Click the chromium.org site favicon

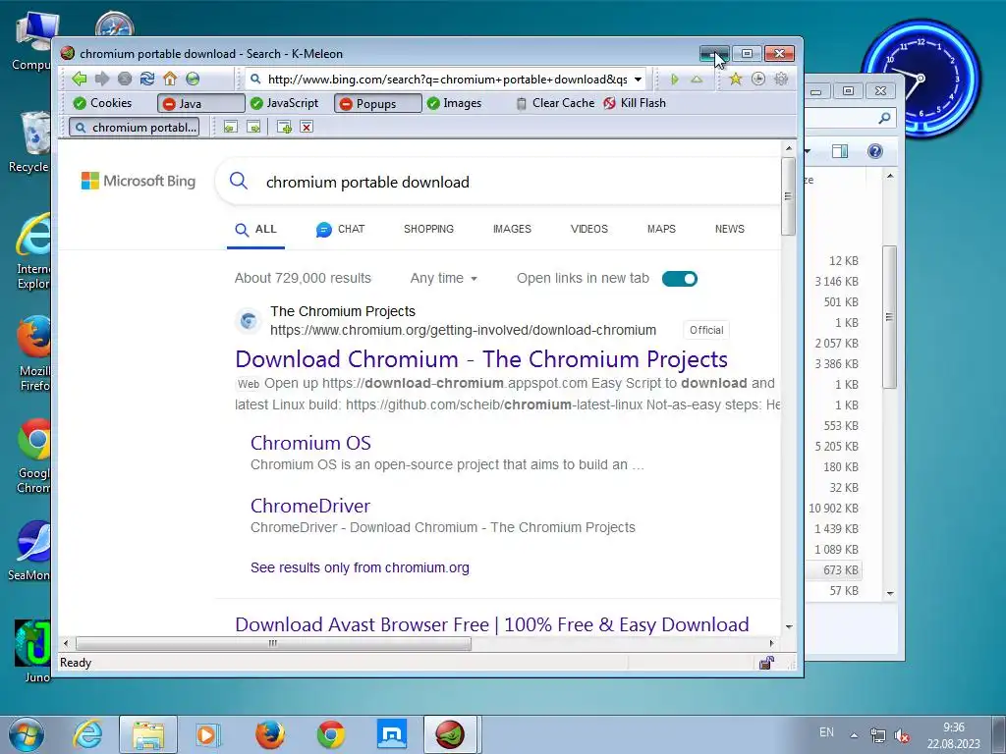[x=249, y=320]
